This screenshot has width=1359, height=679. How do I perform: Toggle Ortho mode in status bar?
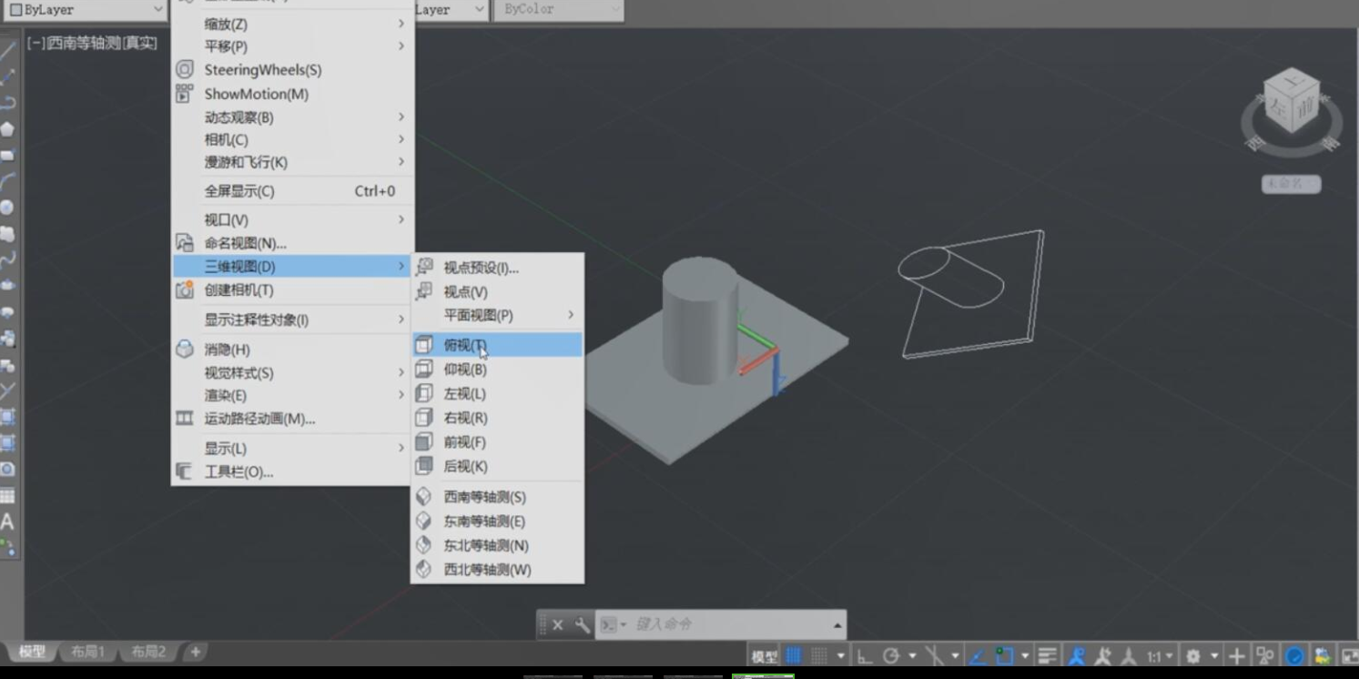point(864,655)
